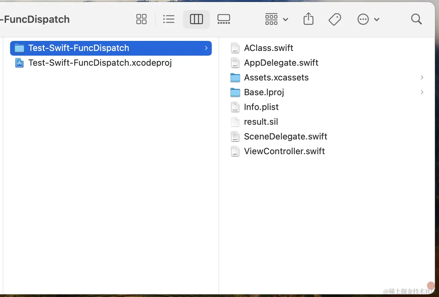The width and height of the screenshot is (439, 297).
Task: Select SceneDelegate.swift in the file list
Action: click(285, 136)
